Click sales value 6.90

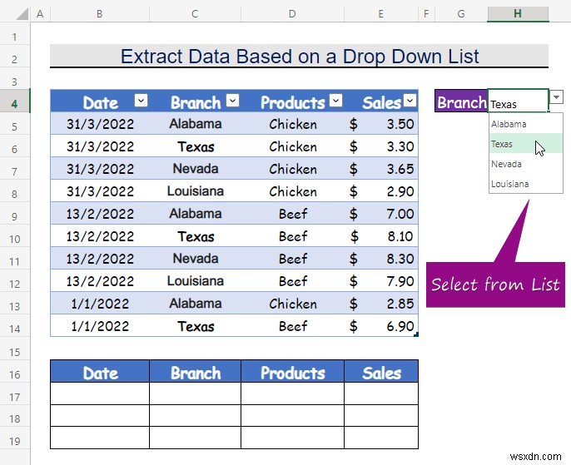400,326
